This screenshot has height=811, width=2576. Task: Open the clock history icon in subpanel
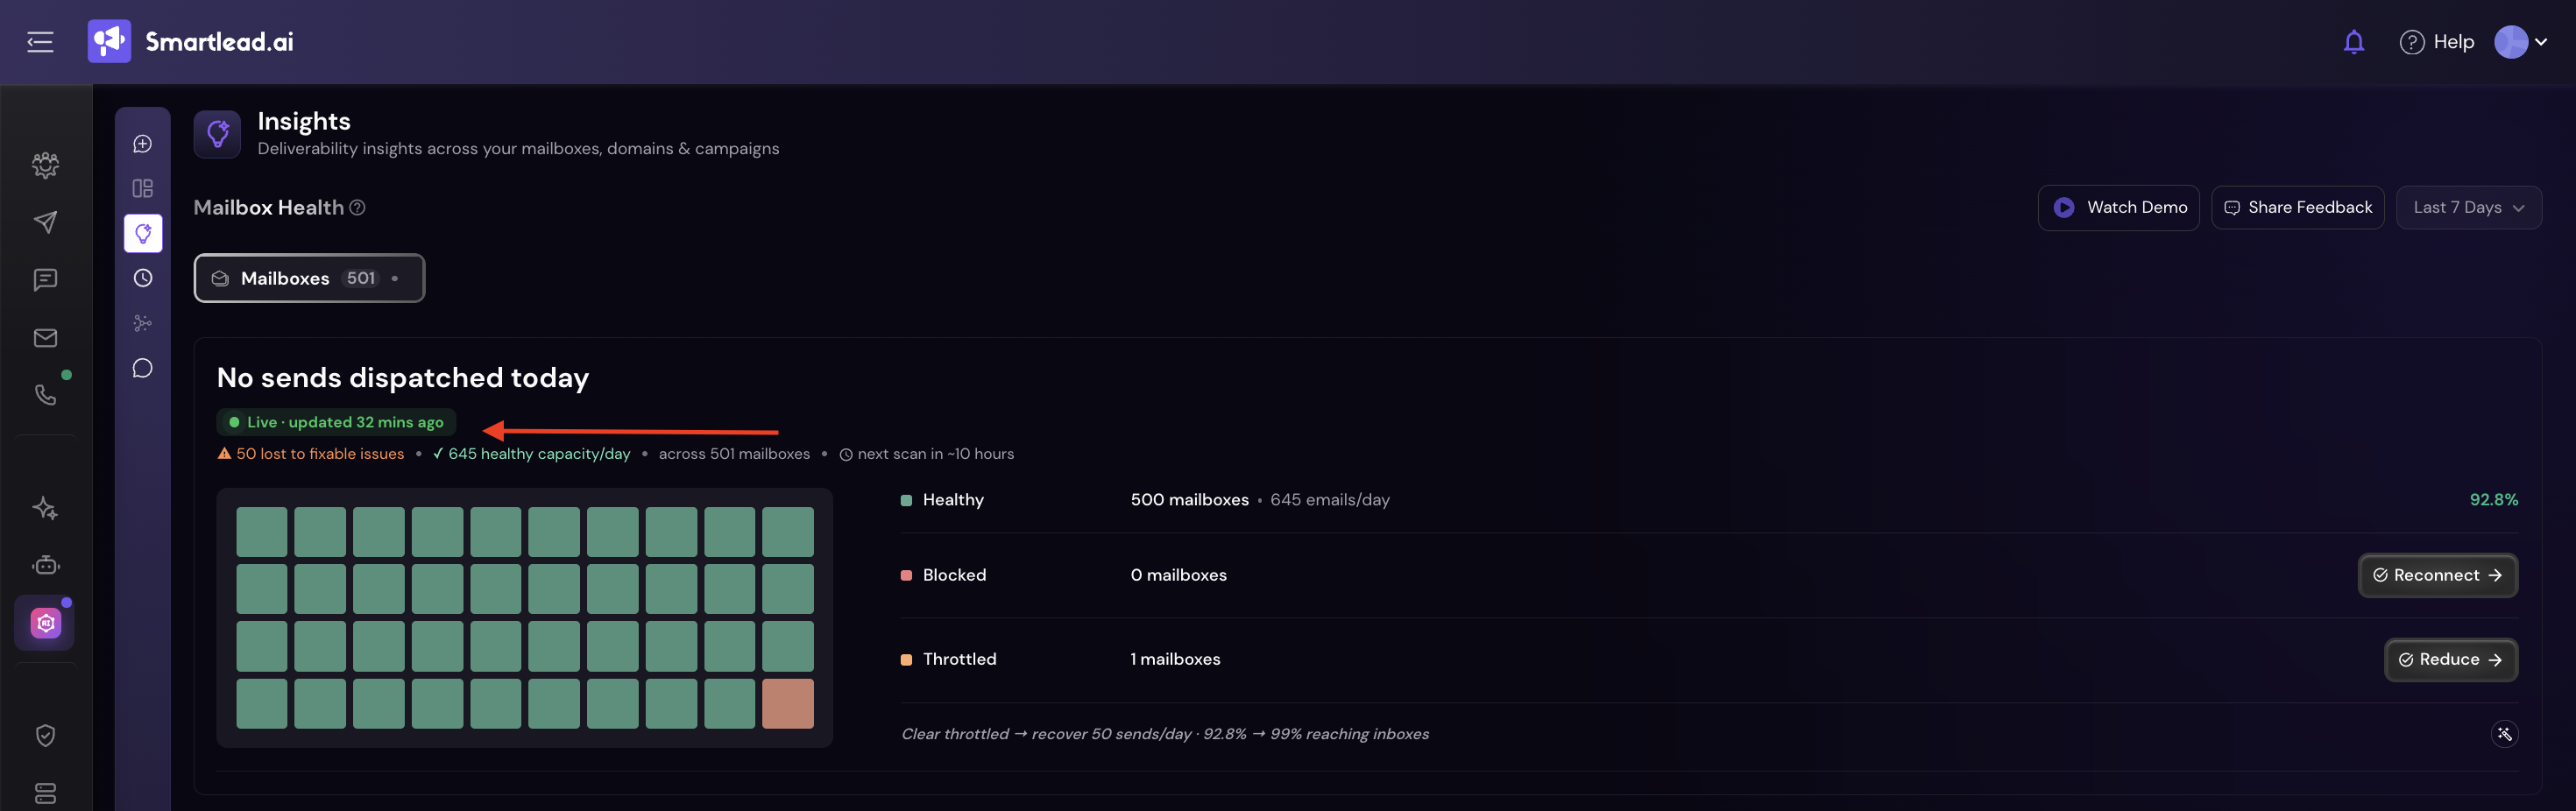(143, 278)
